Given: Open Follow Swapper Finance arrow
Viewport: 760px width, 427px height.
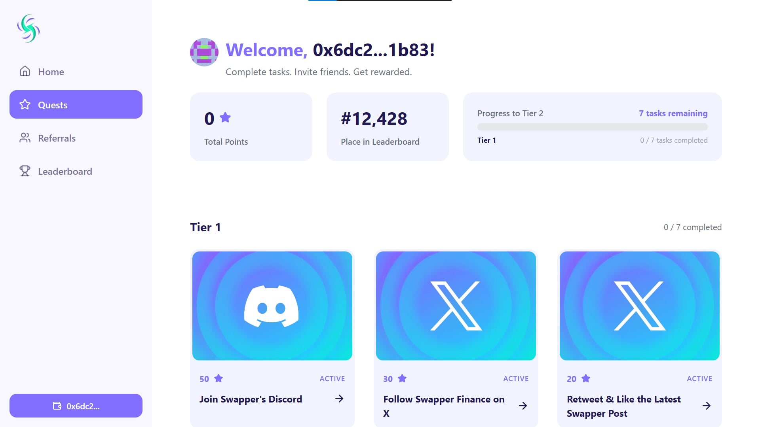Looking at the screenshot, I should (x=523, y=406).
